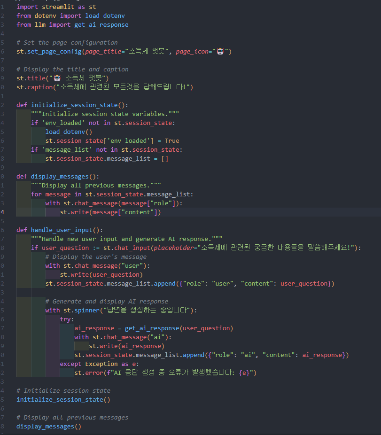Screen dimensions: 381x435
Task: Click the "st.write(user_question)" line
Action: (101, 274)
